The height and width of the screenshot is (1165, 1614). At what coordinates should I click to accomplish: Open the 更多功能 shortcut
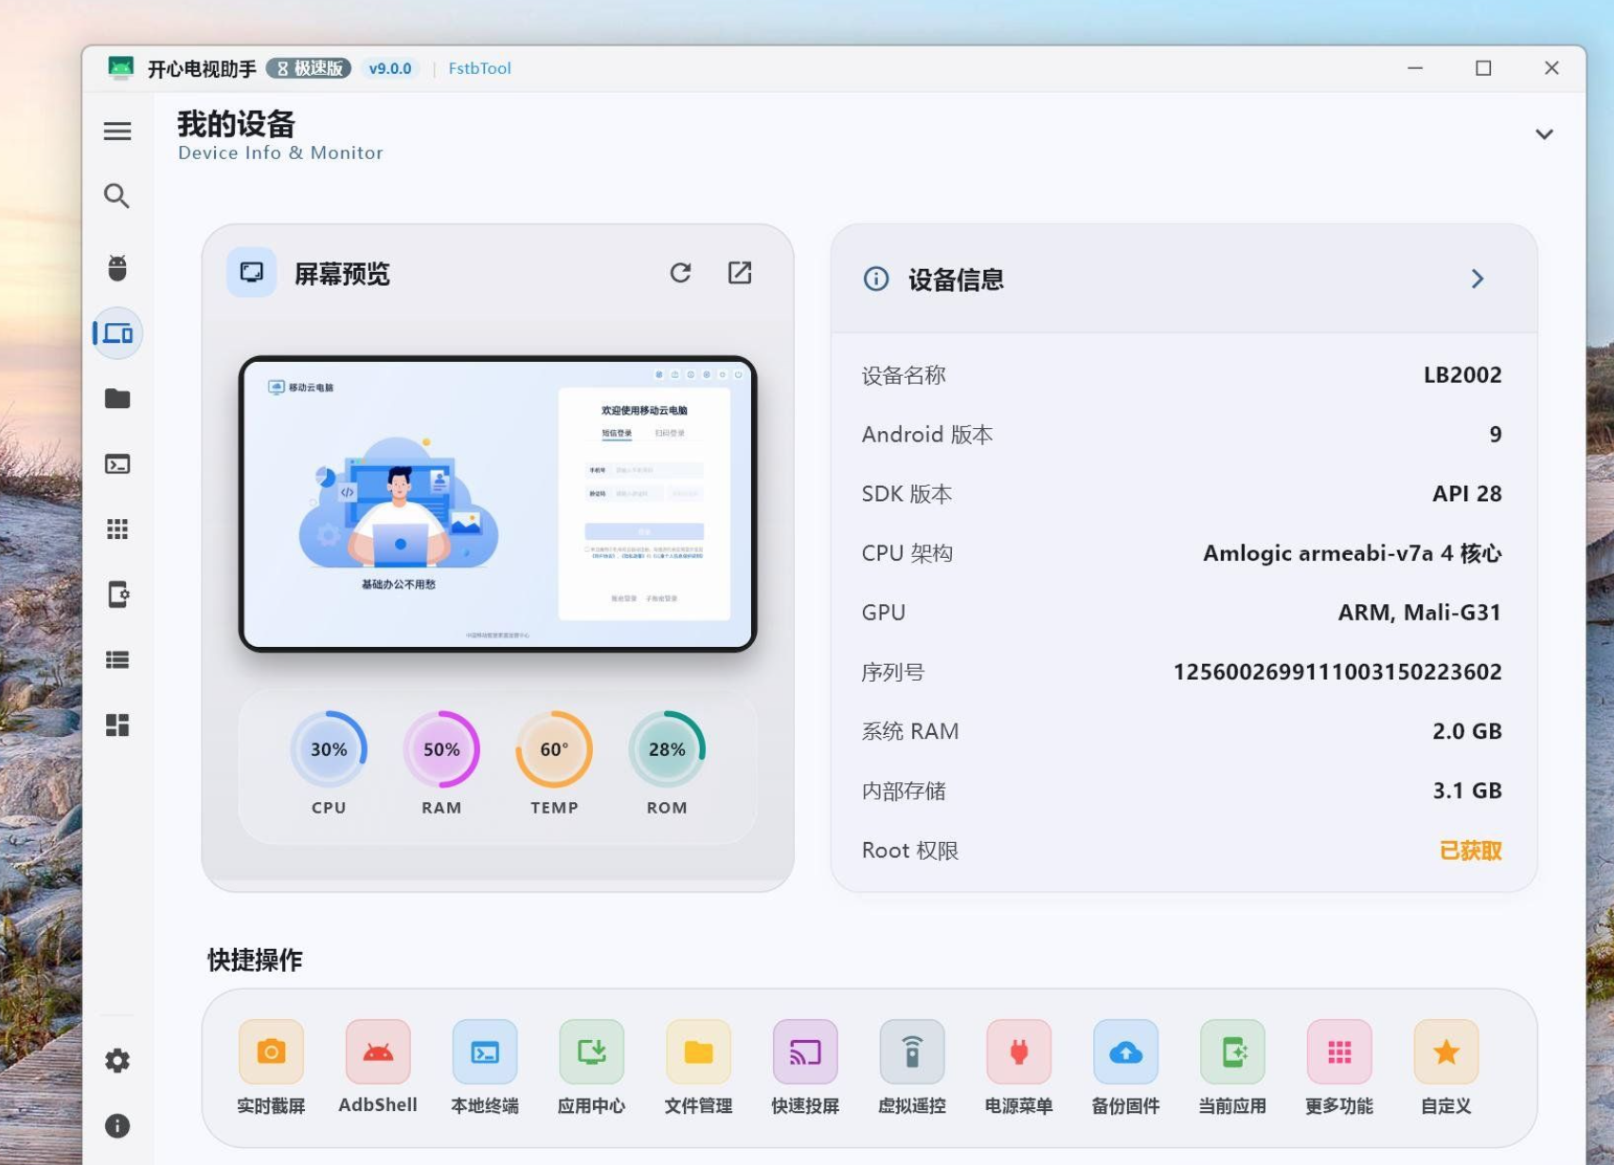(x=1339, y=1068)
